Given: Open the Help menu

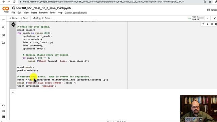Looking at the screenshot, I should click(x=60, y=13).
